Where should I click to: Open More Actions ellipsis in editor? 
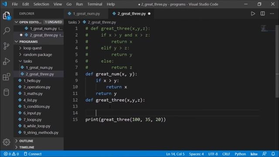[272, 14]
